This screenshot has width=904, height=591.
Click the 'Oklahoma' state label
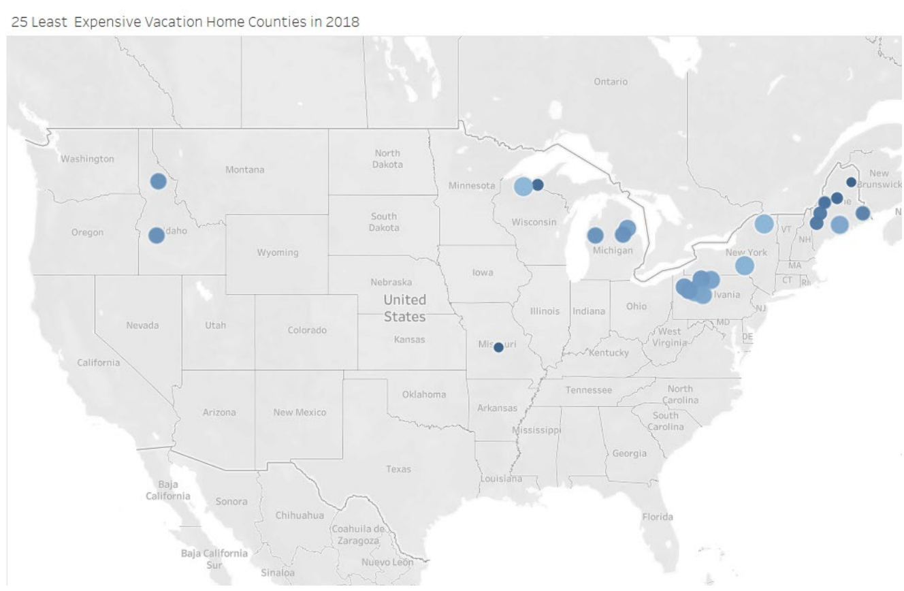(x=424, y=394)
